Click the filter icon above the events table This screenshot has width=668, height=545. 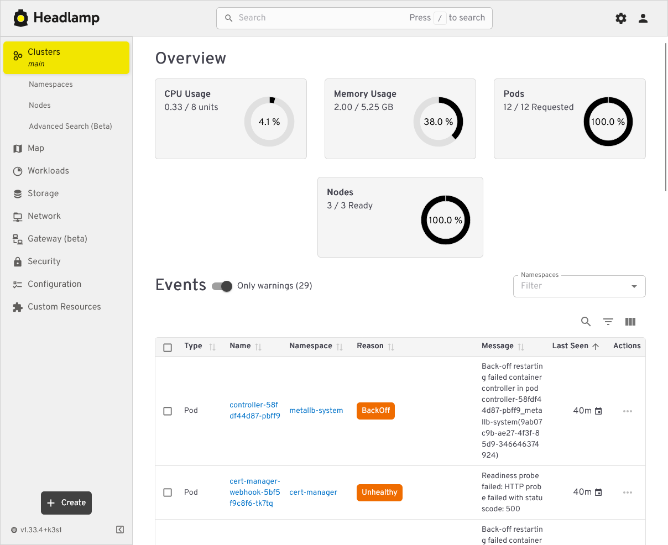pyautogui.click(x=608, y=321)
